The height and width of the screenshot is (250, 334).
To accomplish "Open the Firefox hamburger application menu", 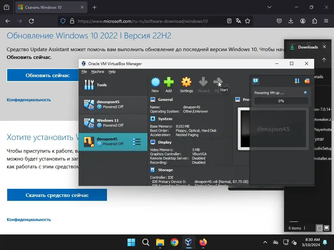I will tap(326, 21).
